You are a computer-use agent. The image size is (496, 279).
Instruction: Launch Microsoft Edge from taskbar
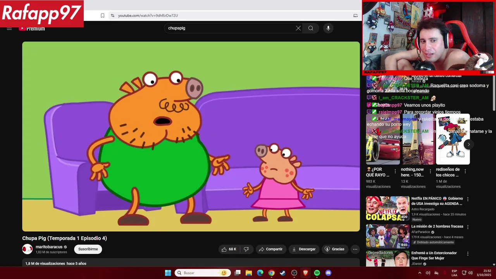tap(260, 273)
